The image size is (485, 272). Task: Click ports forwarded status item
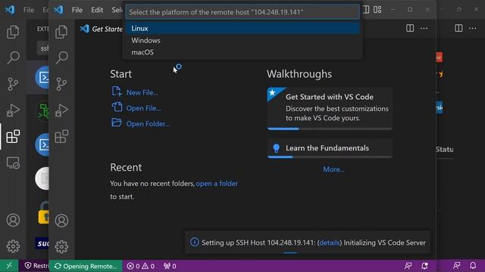click(x=170, y=266)
